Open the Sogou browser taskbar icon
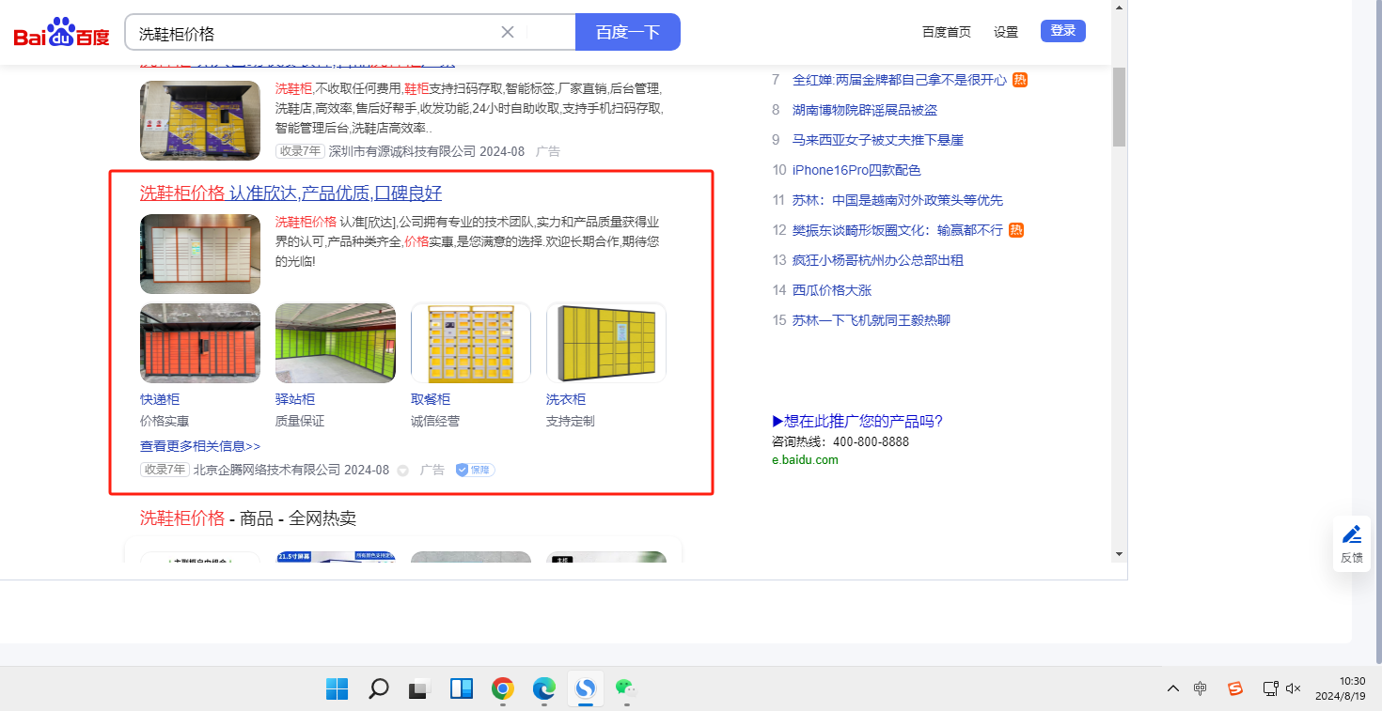Image resolution: width=1382 pixels, height=711 pixels. click(585, 689)
